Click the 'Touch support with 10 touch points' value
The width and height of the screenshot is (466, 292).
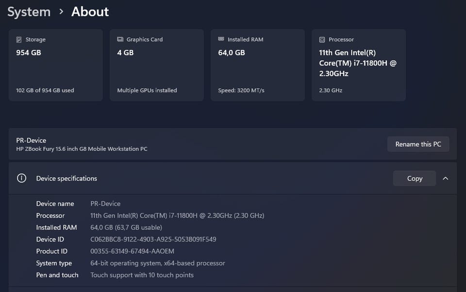pos(142,275)
